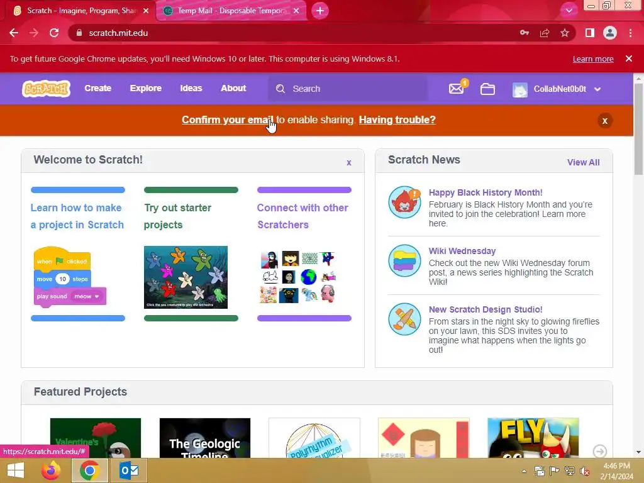Open the Wiki Wednesday headline

[x=462, y=251]
